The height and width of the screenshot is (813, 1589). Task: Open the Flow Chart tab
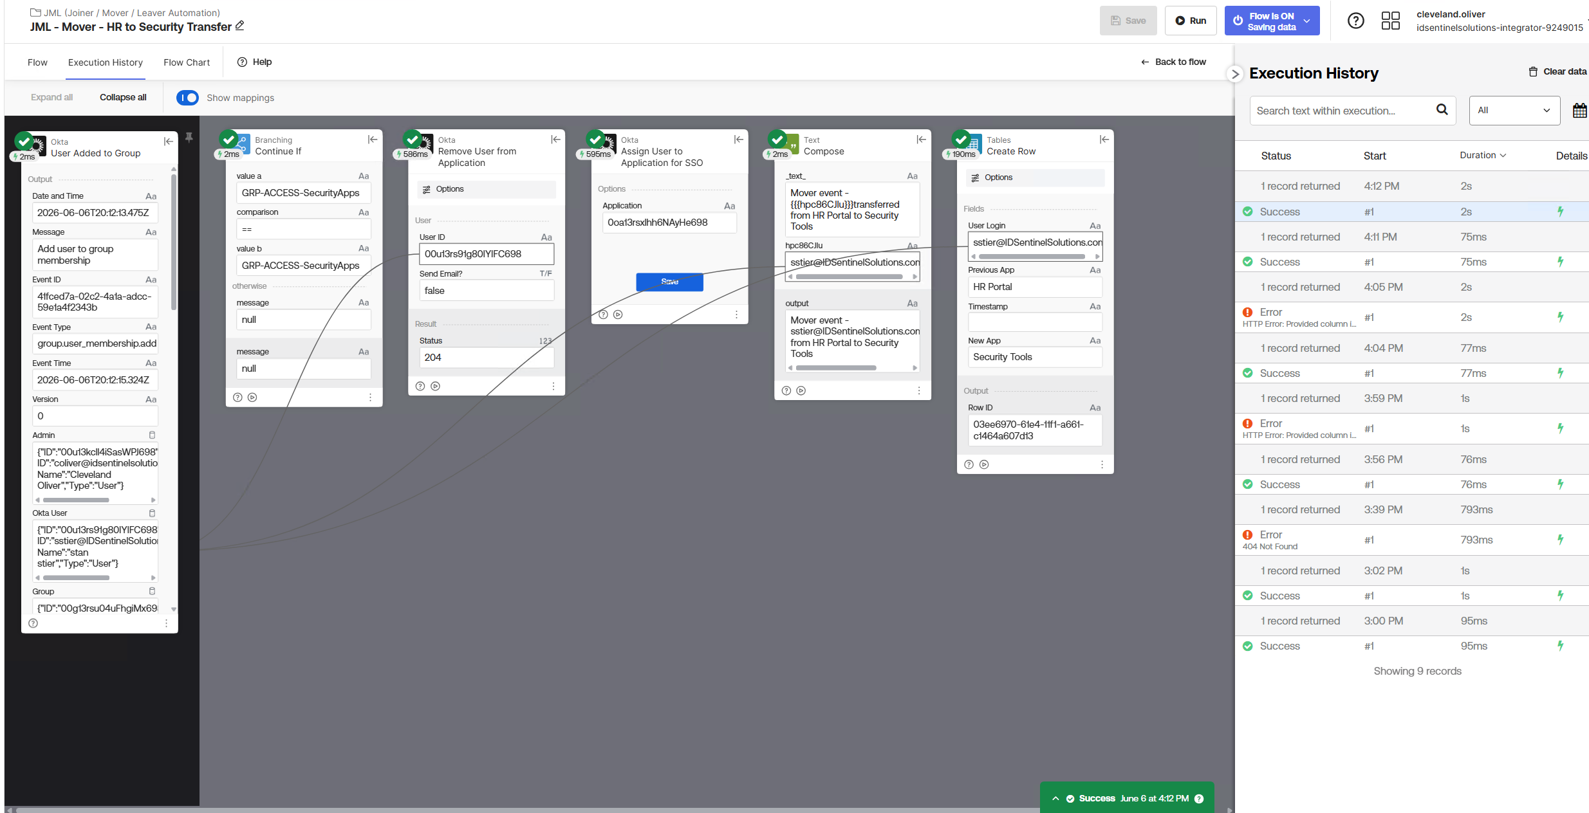pyautogui.click(x=187, y=62)
